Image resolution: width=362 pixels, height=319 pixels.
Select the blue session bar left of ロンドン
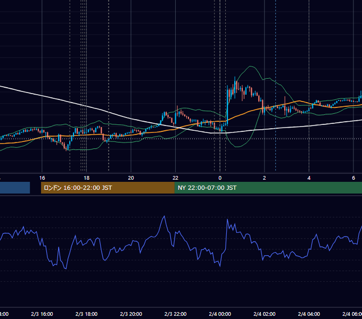(x=15, y=188)
